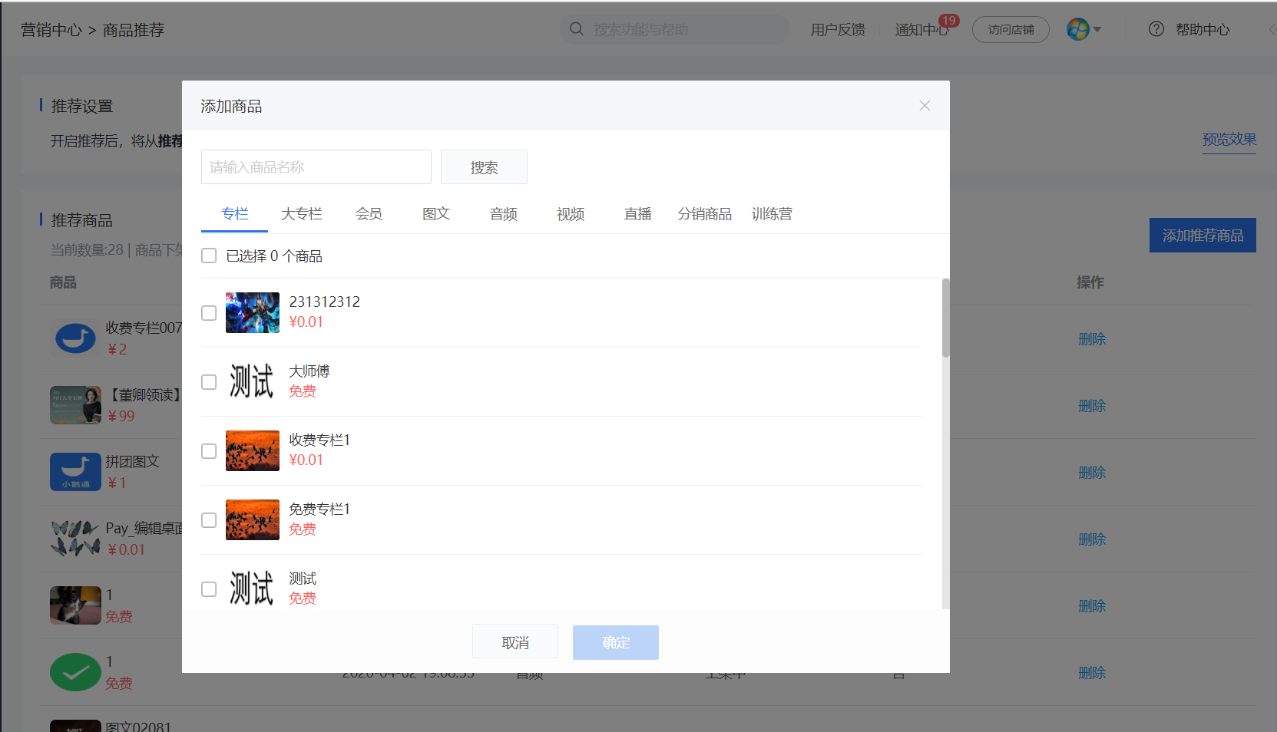Select the 训练营 tab

[772, 214]
